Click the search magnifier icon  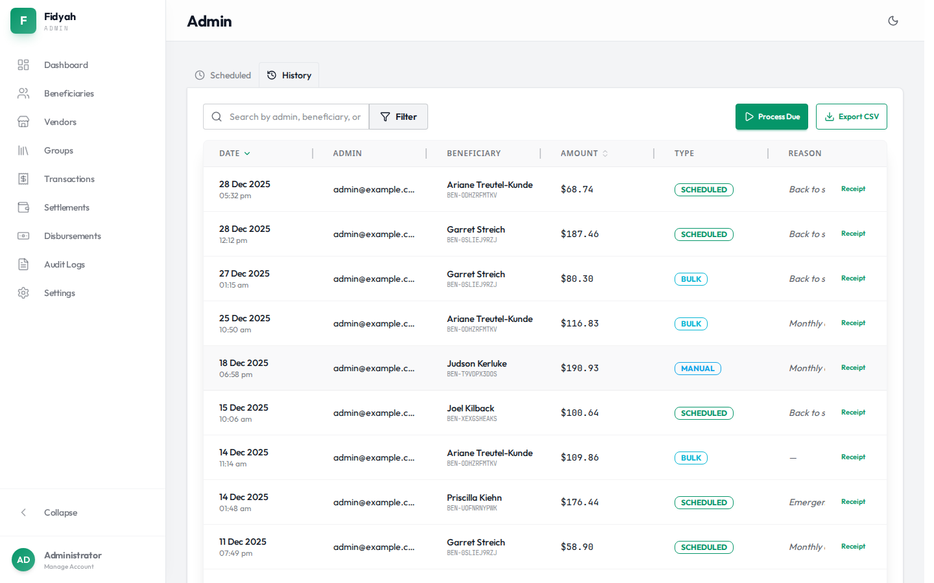[217, 117]
